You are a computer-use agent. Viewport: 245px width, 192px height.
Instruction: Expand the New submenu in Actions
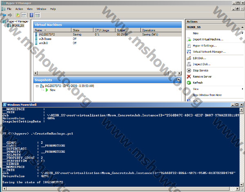click(x=243, y=33)
